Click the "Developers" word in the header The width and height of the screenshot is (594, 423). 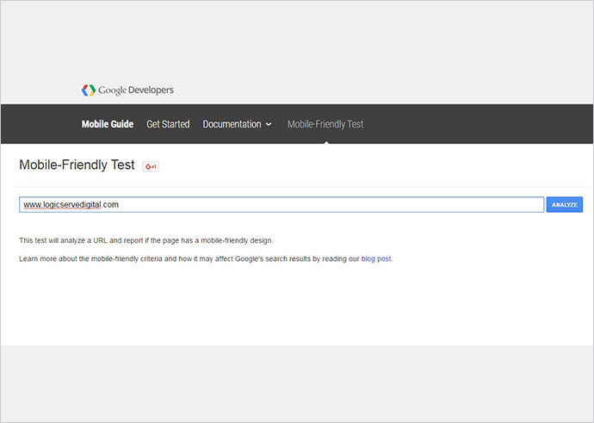pos(151,90)
